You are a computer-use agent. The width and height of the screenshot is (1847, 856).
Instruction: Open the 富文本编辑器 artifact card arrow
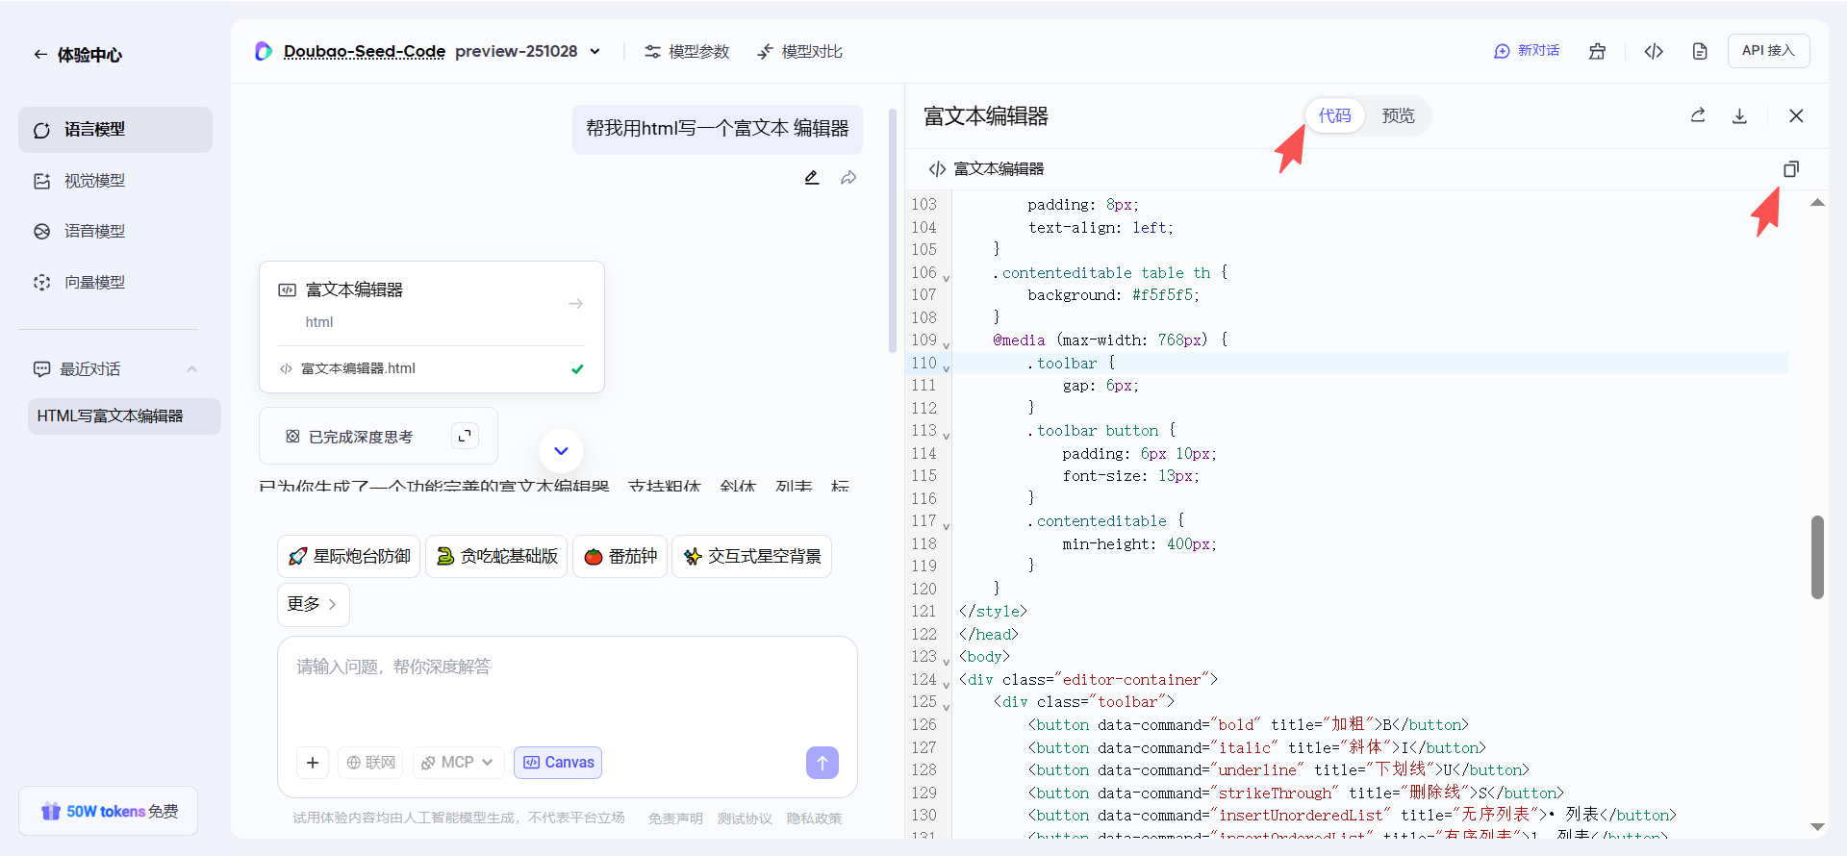575,304
